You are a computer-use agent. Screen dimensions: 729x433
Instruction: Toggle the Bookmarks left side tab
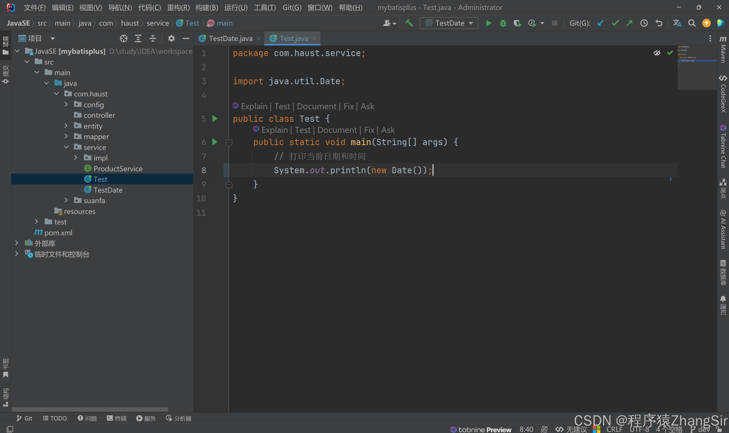click(x=5, y=368)
